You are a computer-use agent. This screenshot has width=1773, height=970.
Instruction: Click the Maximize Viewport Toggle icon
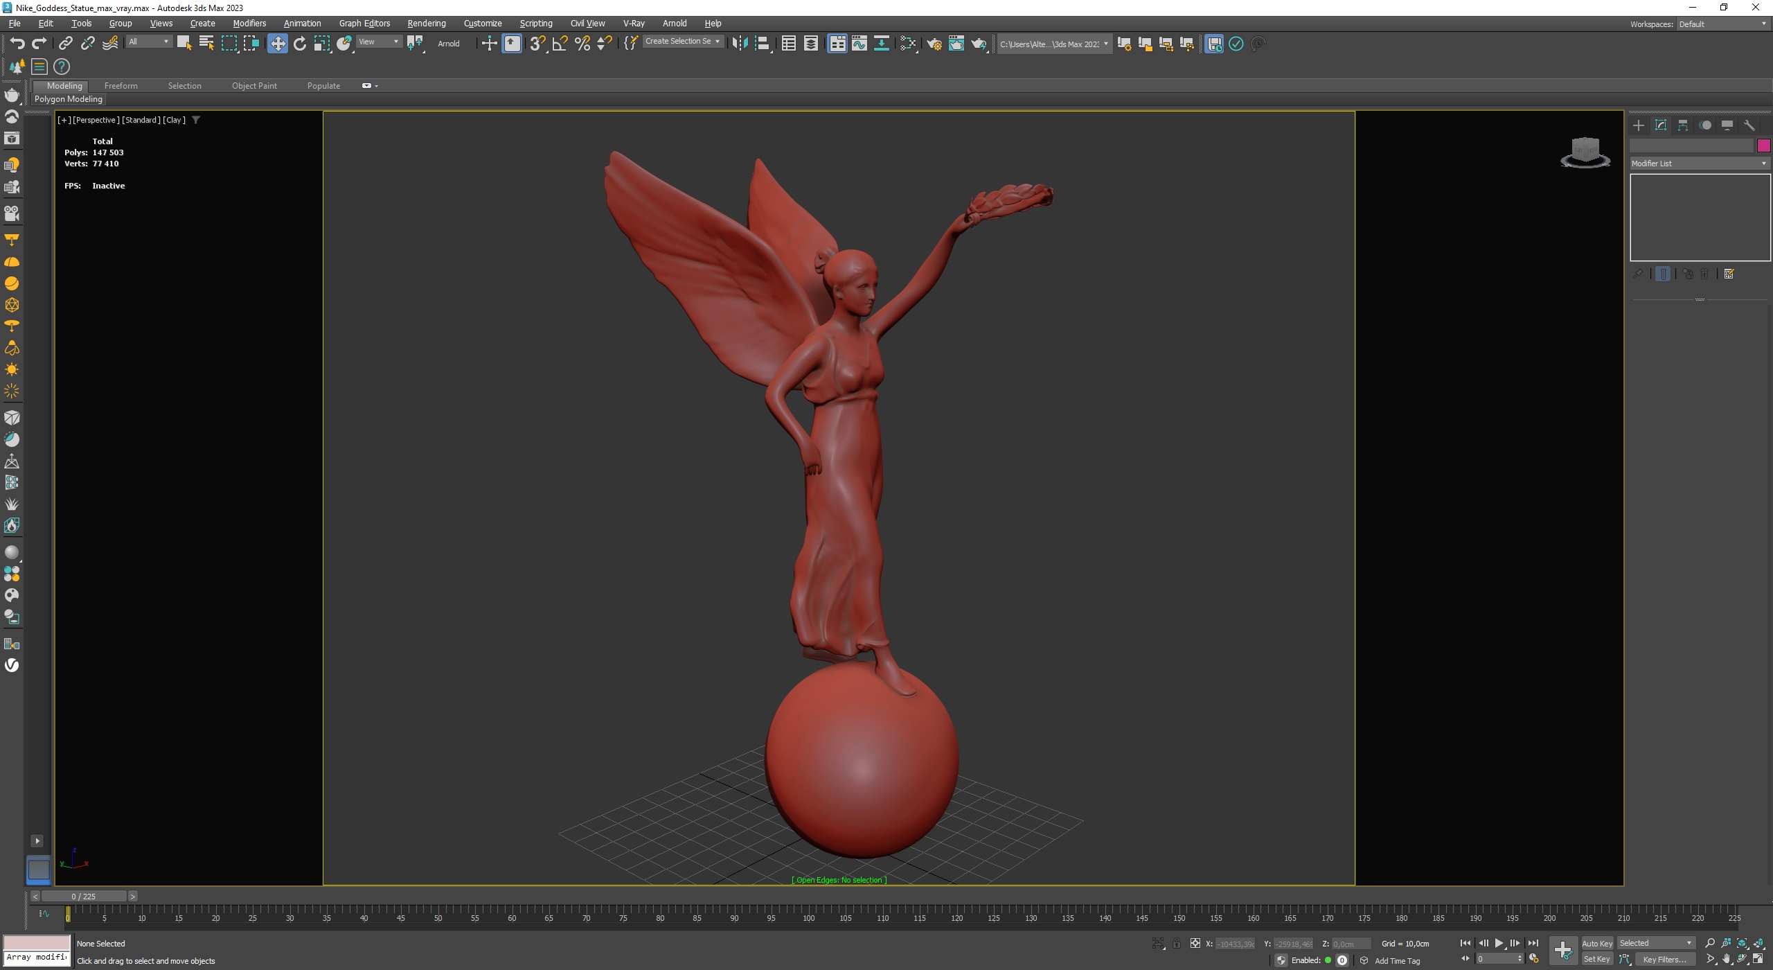[x=1758, y=960]
